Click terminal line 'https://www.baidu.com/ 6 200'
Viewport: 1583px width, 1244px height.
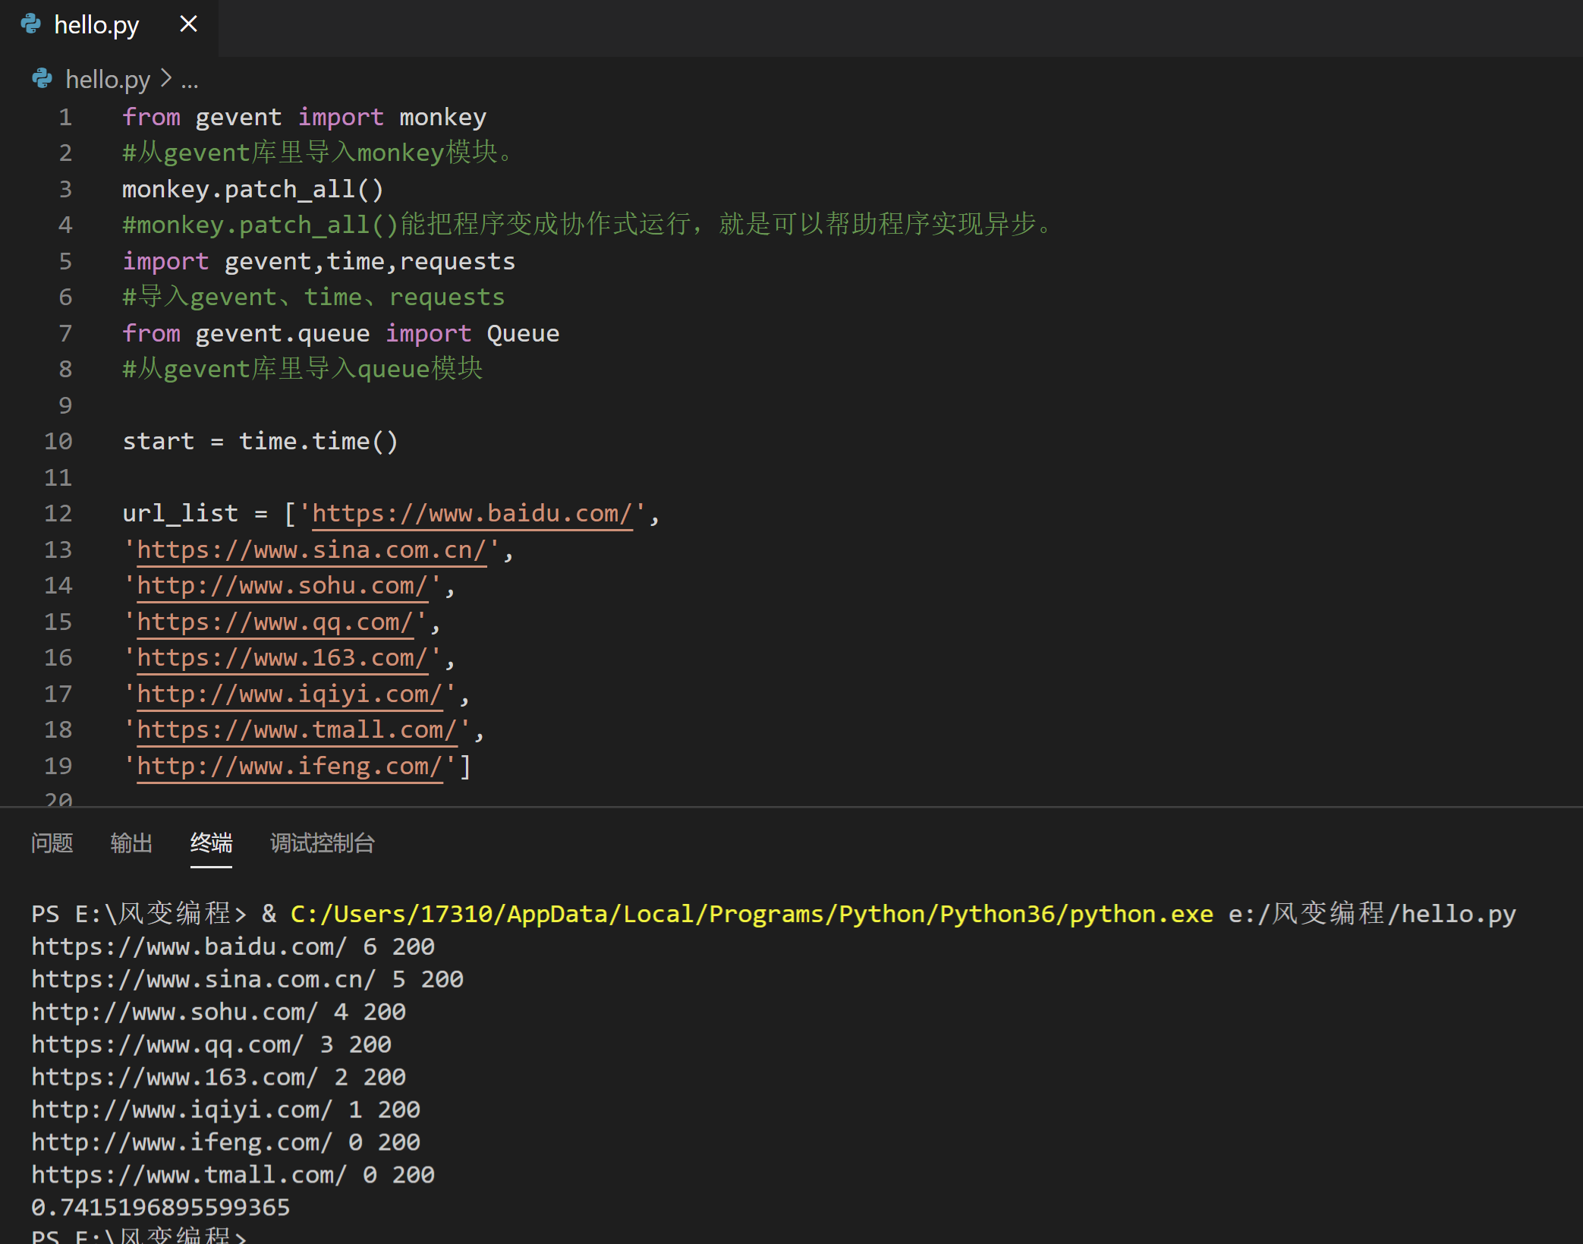point(233,946)
